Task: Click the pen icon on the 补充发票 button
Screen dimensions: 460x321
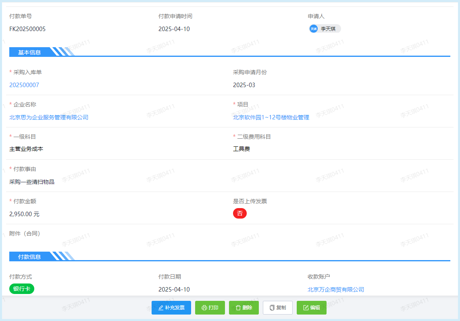Action: tap(160, 307)
